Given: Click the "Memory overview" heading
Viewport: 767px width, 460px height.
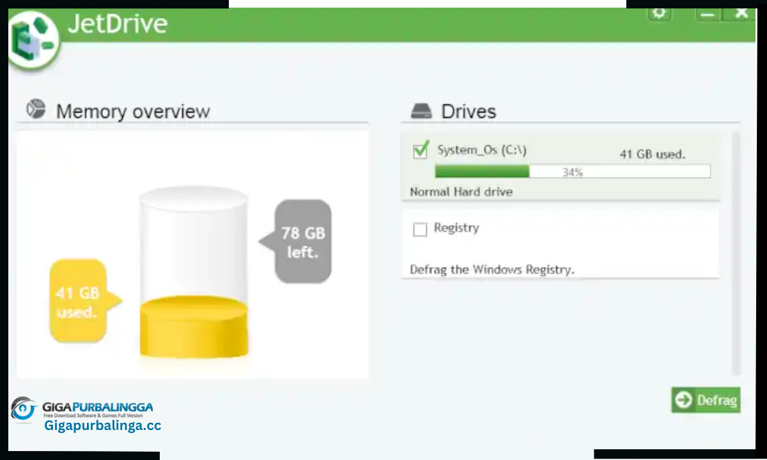Looking at the screenshot, I should click(133, 111).
